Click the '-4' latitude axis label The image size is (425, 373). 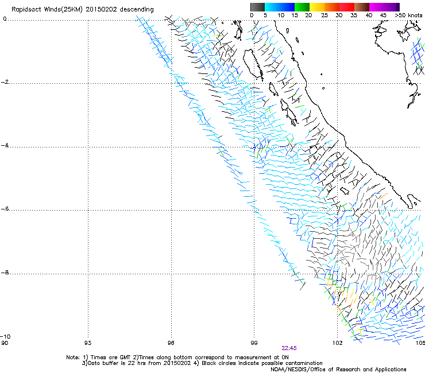point(5,145)
